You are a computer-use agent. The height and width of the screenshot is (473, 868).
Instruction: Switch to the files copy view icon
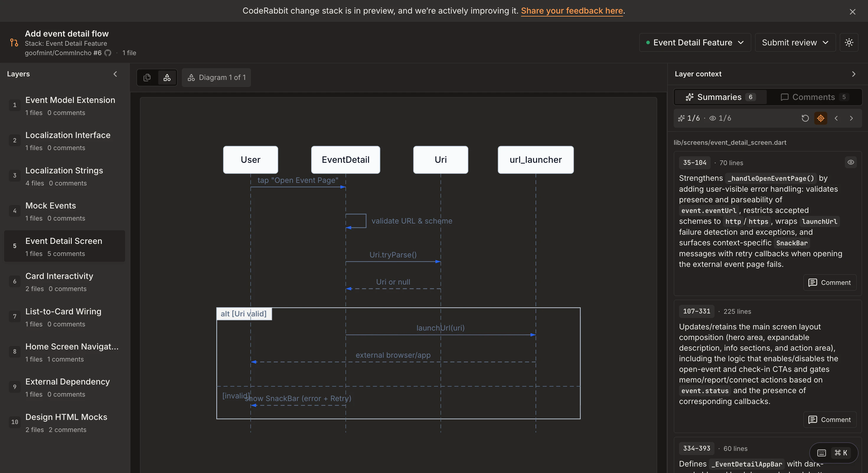147,78
